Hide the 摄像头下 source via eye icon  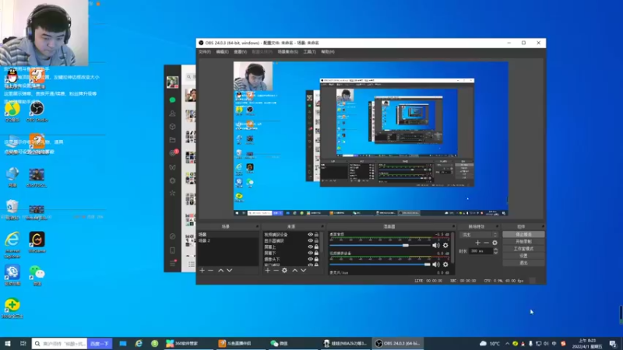point(310,259)
